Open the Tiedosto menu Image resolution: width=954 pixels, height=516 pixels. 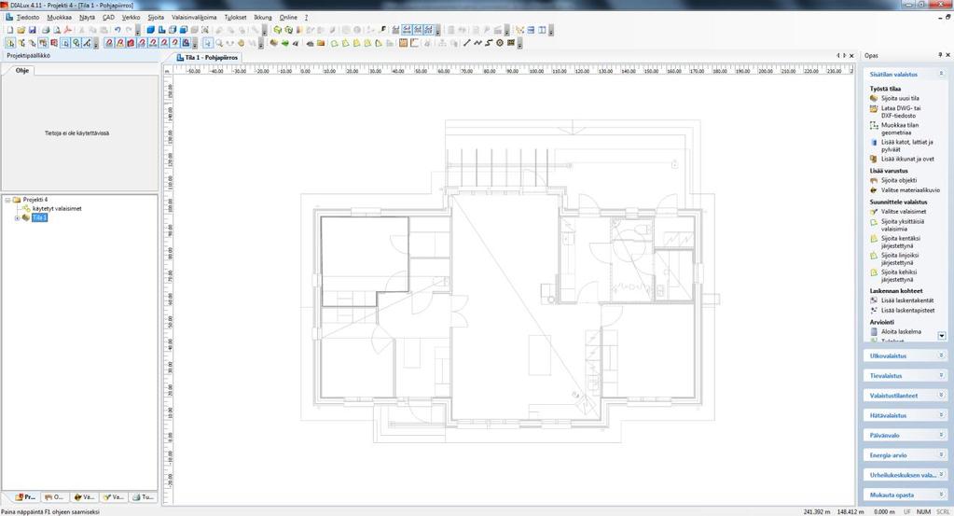[28, 18]
